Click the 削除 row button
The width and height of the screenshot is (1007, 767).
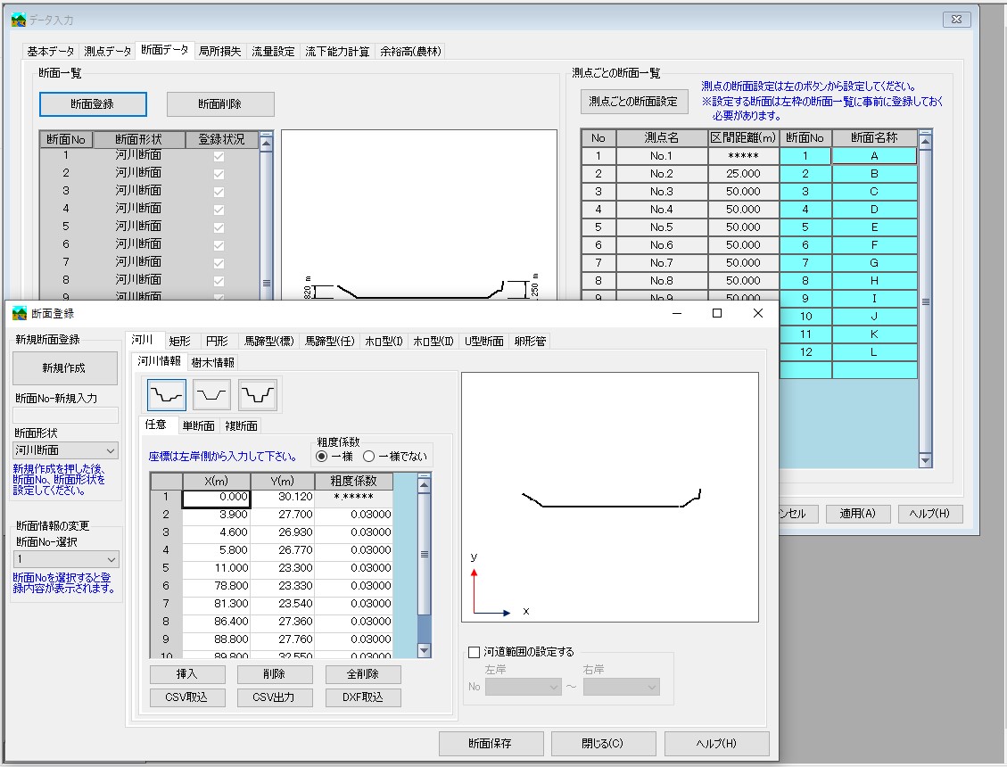pyautogui.click(x=274, y=674)
